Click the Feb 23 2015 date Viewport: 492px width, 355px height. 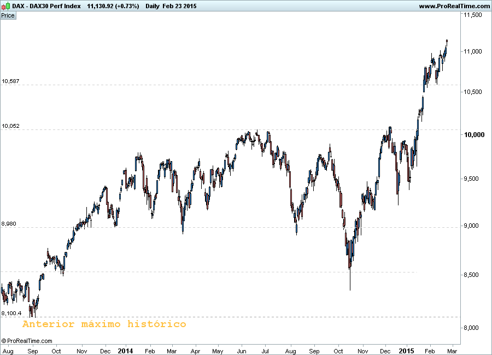(x=183, y=6)
